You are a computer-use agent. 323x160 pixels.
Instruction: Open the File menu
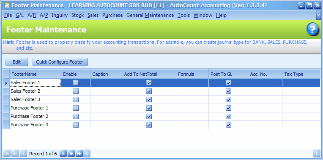coord(8,15)
